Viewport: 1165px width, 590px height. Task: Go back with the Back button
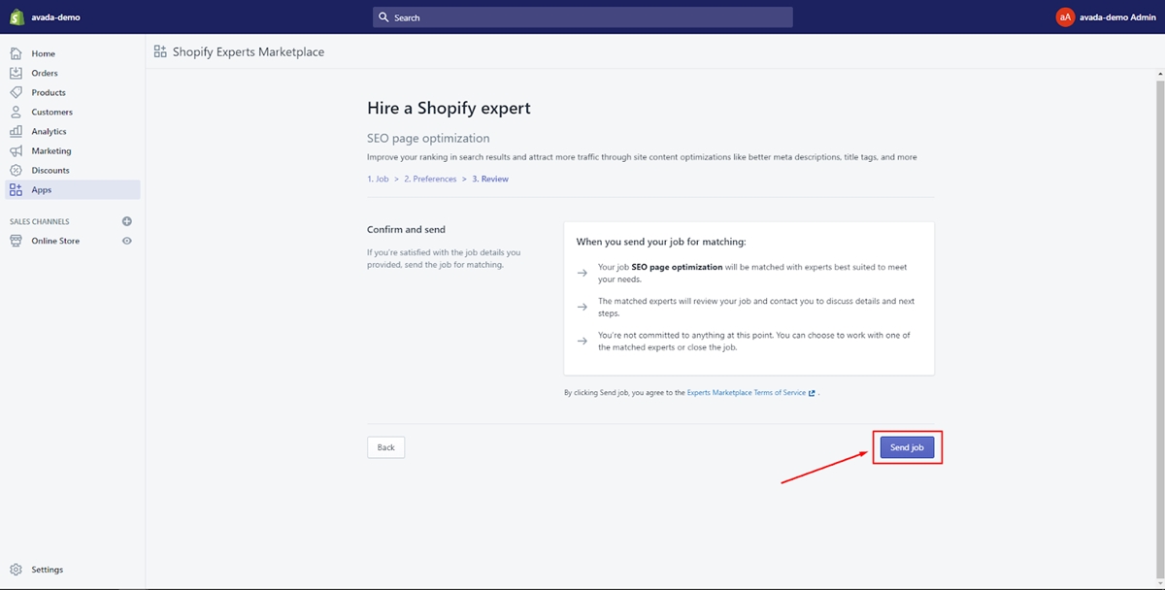[385, 447]
